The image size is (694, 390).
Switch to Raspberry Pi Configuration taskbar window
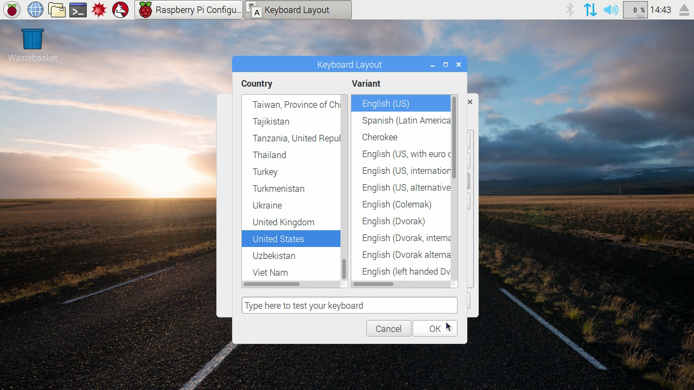189,10
